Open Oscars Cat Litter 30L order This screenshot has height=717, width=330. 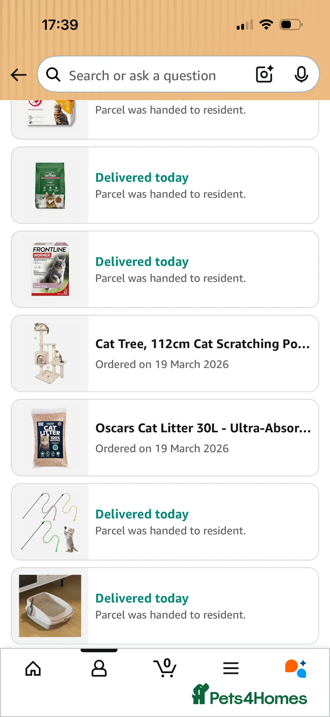point(203,428)
